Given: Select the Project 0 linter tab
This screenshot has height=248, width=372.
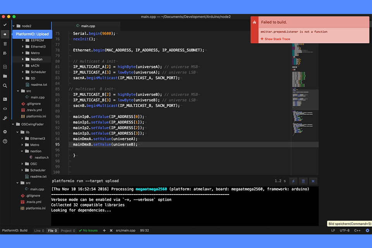Looking at the screenshot, I should 68,231.
